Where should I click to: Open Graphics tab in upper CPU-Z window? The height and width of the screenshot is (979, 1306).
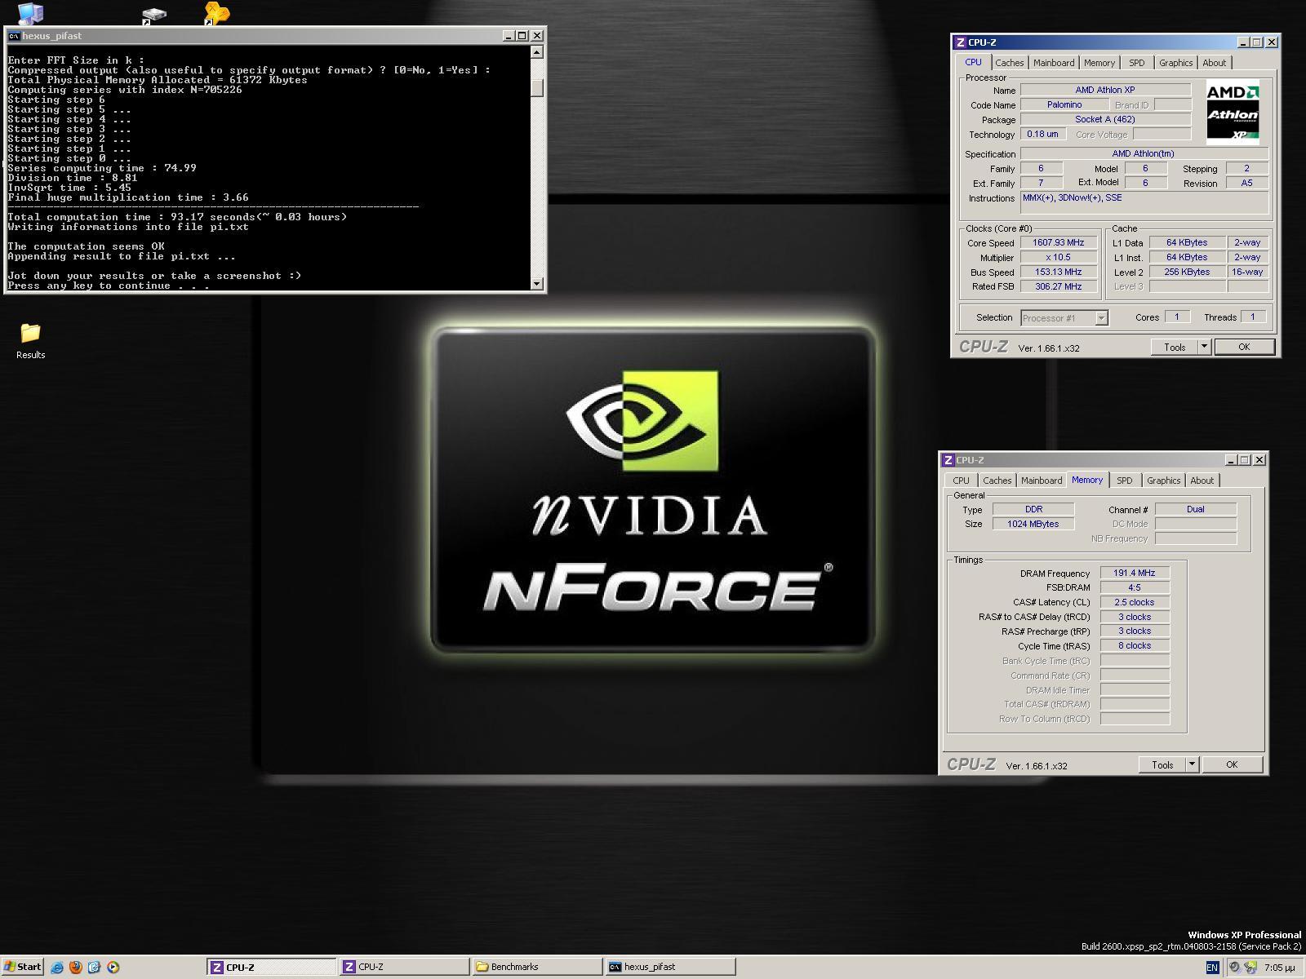1176,63
